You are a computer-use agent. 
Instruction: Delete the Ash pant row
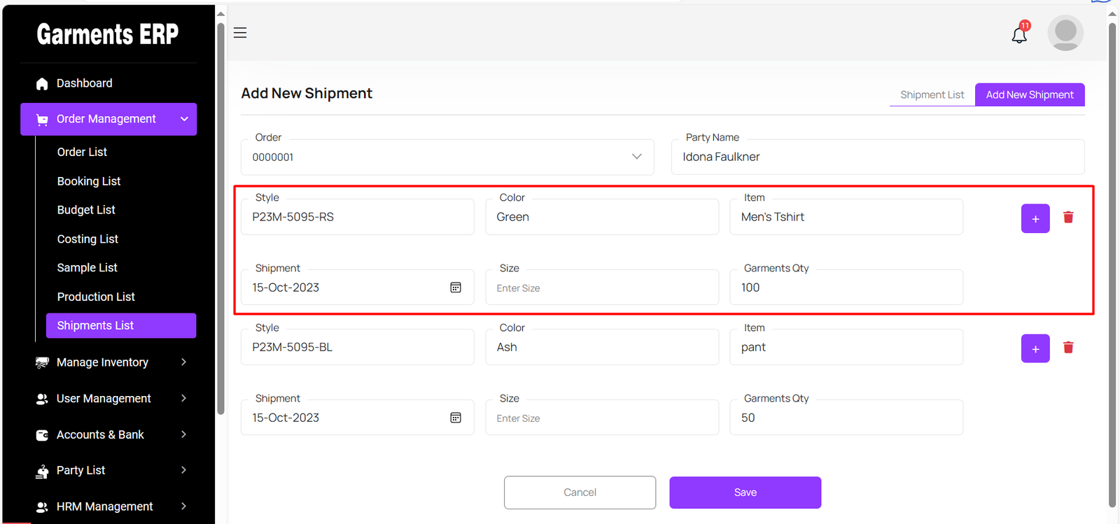click(1068, 348)
